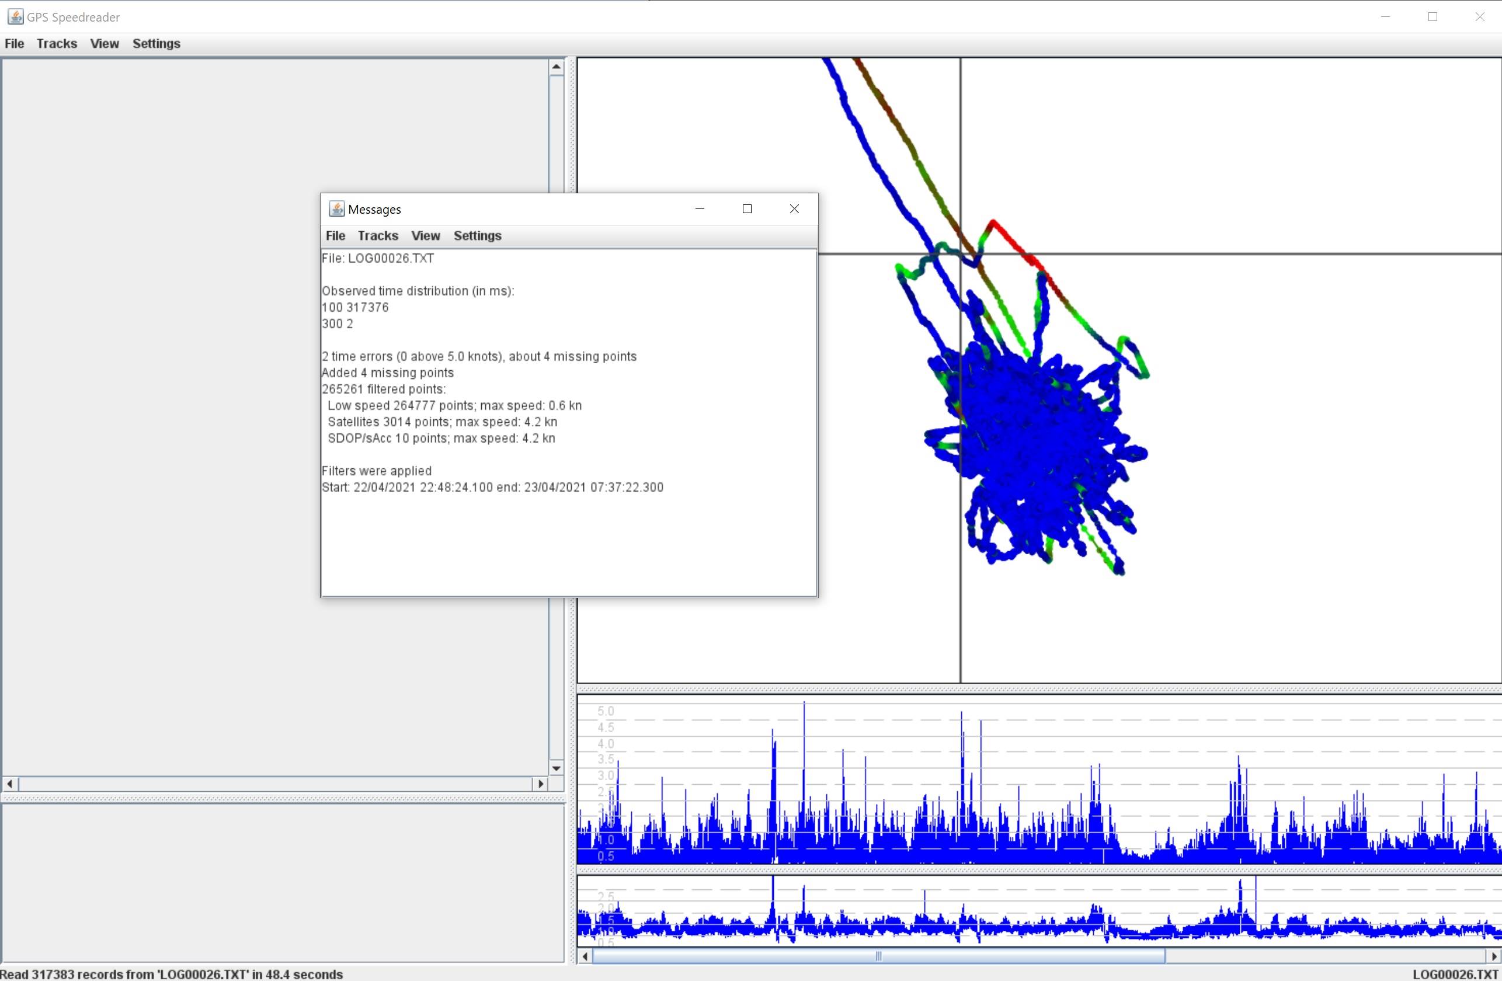Click left panel horizontal scroll right arrow
Screen dimensions: 1502x981
(540, 784)
